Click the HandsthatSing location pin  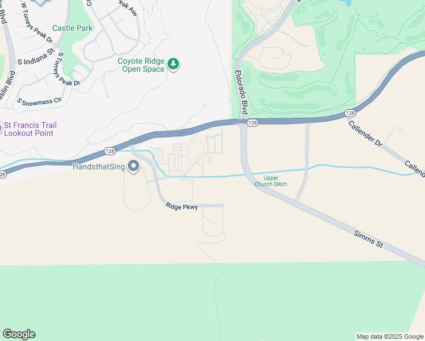click(x=134, y=166)
